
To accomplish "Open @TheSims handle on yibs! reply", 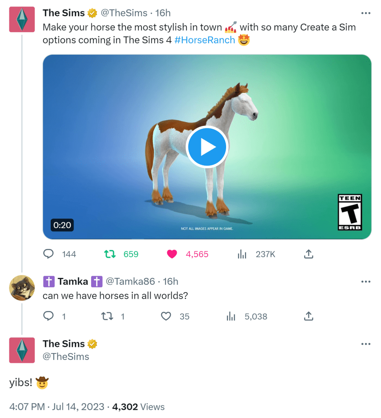I will coord(66,357).
